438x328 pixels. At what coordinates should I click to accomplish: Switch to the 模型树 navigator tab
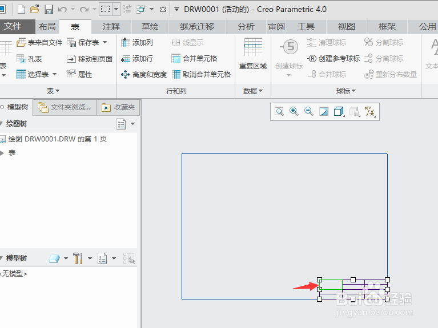[x=16, y=107]
